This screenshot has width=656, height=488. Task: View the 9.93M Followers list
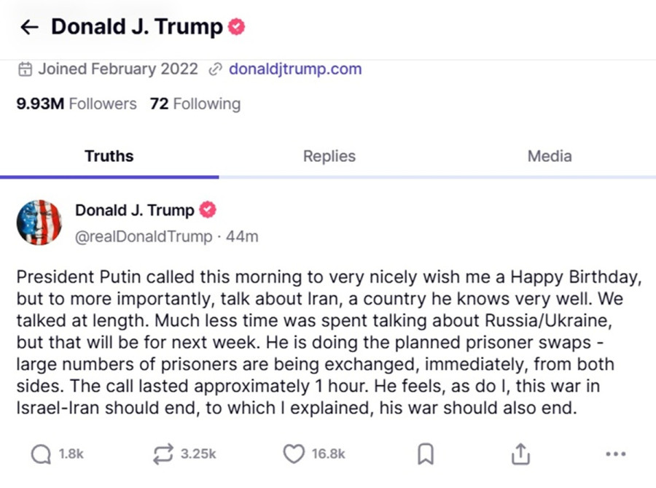click(76, 104)
